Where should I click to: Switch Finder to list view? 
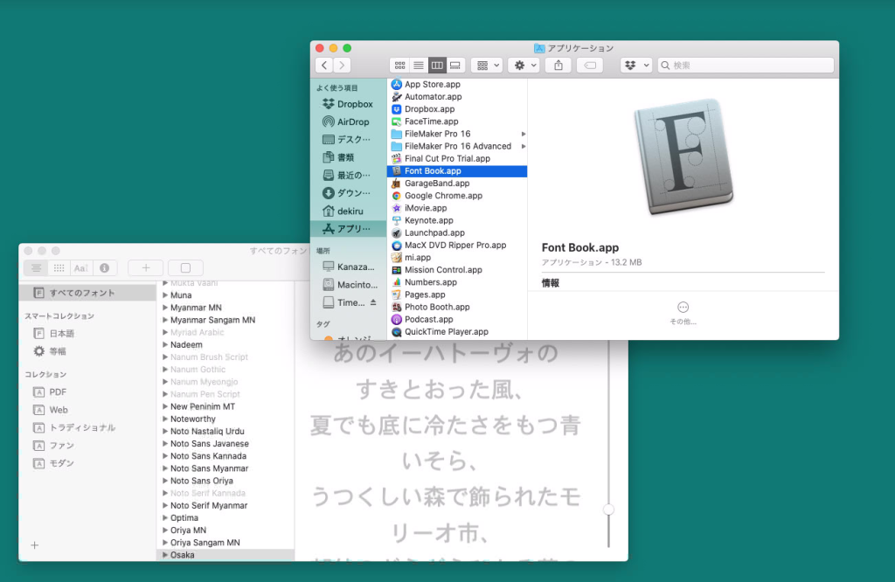[x=419, y=66]
